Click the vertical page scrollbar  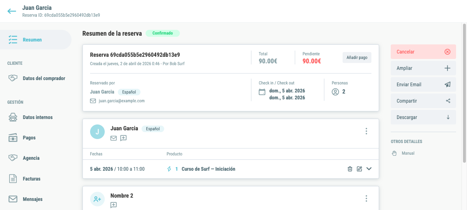click(x=464, y=93)
